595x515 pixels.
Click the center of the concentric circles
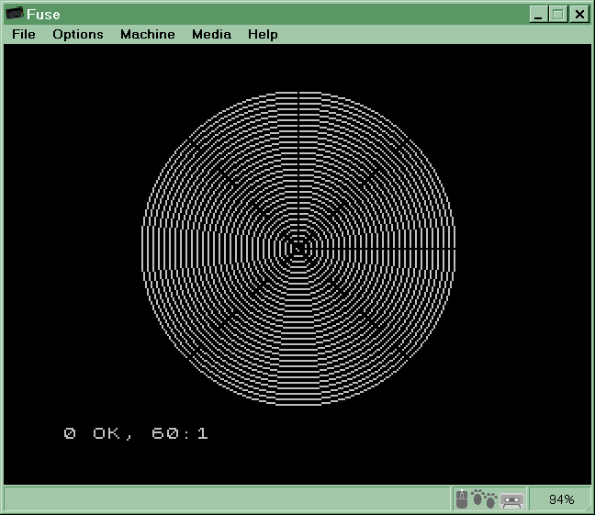[298, 248]
